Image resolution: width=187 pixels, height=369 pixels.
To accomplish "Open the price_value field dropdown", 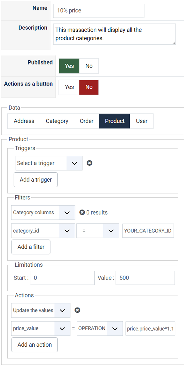I will [x=41, y=328].
